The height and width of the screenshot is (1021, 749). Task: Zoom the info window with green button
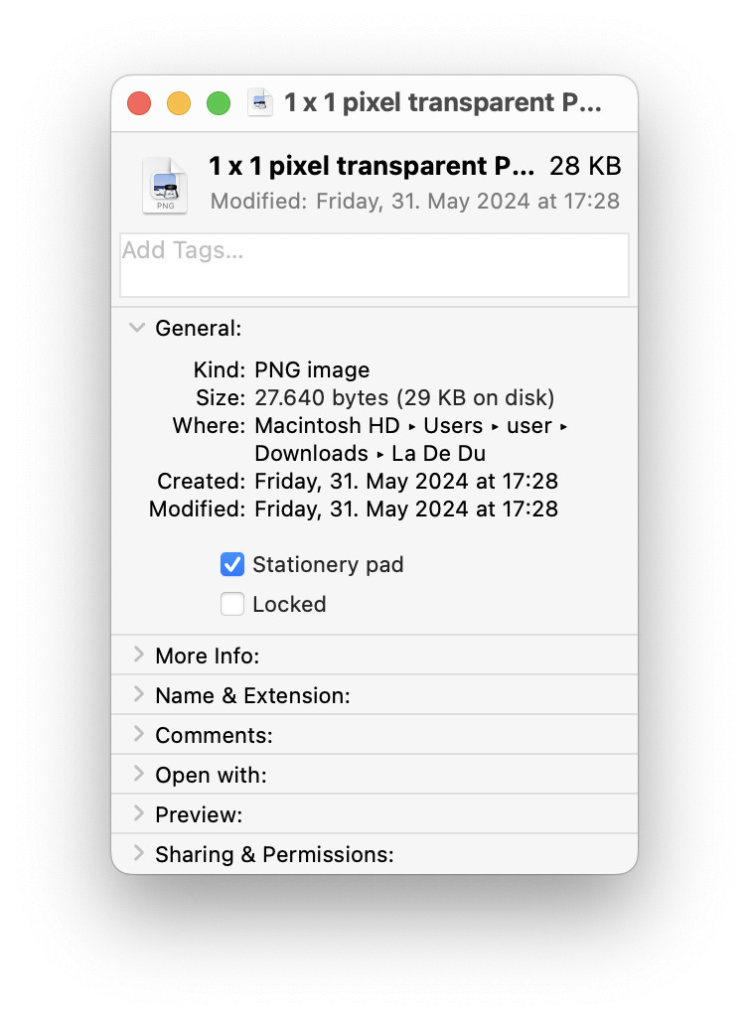[x=219, y=103]
